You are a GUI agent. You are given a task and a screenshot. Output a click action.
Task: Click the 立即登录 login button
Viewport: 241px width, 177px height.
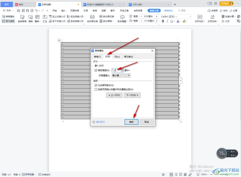click(226, 3)
